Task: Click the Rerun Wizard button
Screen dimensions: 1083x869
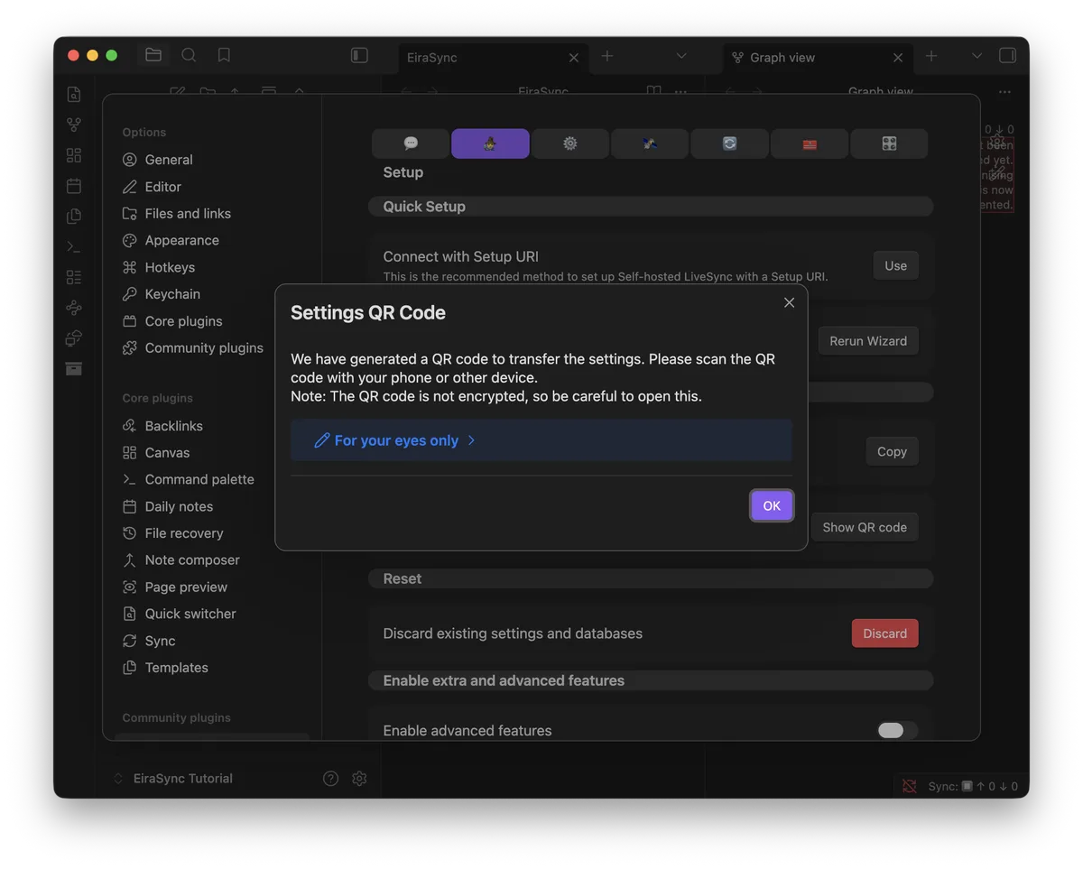Action: 868,341
